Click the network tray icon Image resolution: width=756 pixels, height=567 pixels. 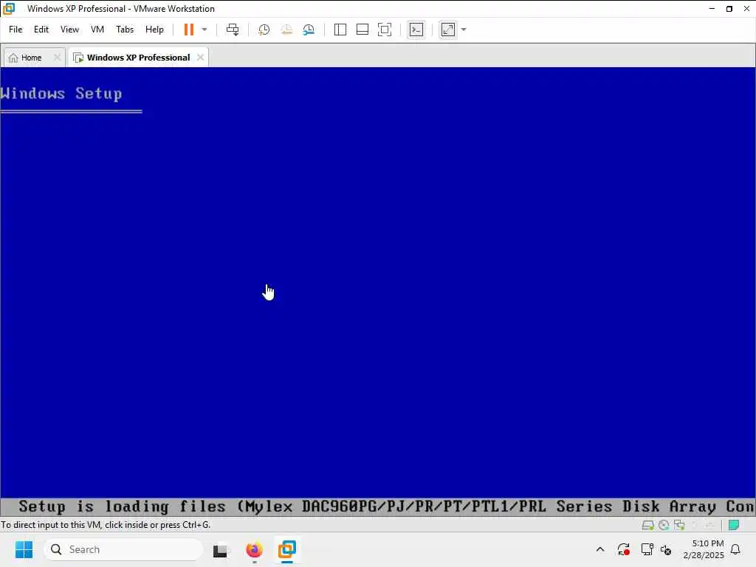click(x=647, y=549)
